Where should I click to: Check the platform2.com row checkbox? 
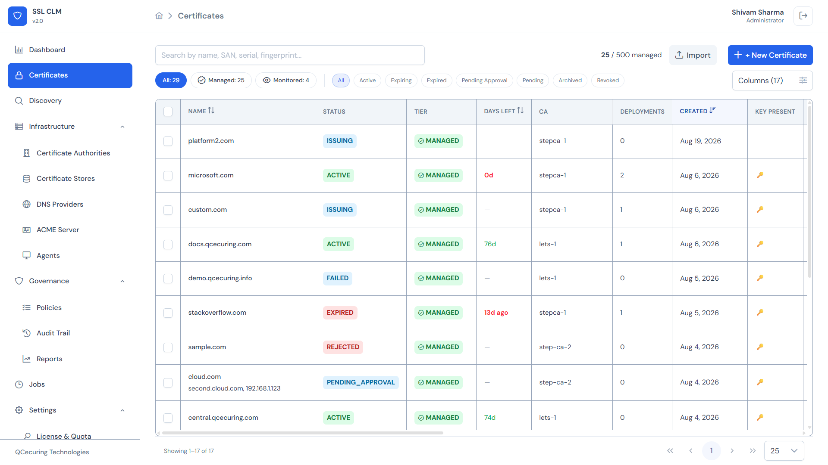click(x=168, y=141)
